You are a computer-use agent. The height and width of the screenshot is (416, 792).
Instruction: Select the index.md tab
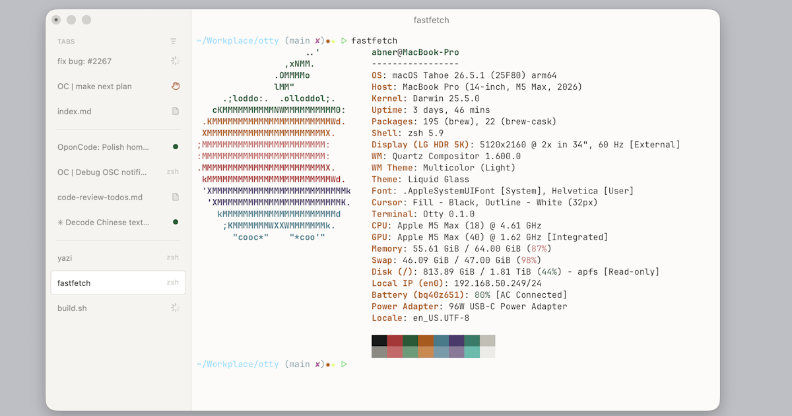pos(118,111)
